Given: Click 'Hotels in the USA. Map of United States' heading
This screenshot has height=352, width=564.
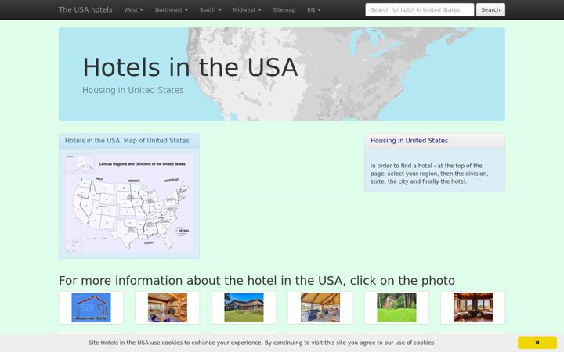Looking at the screenshot, I should 127,141.
